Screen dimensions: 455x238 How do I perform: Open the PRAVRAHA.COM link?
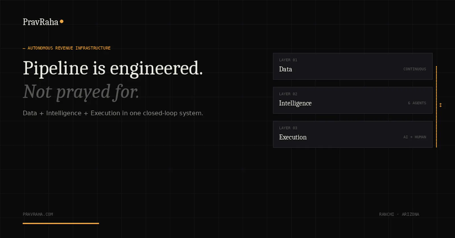38,214
